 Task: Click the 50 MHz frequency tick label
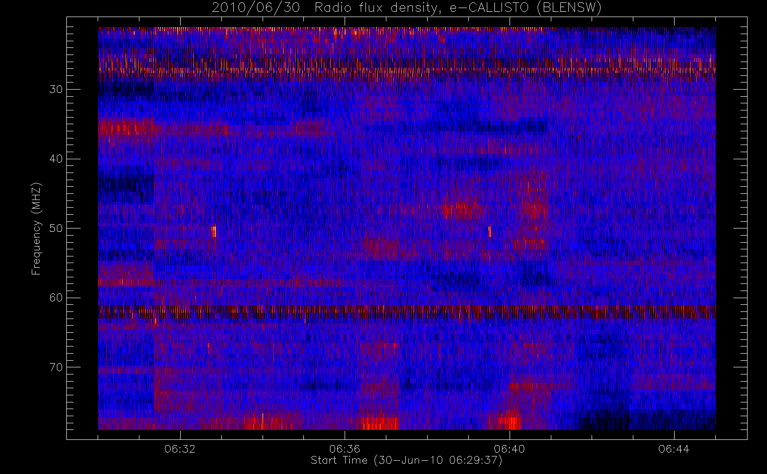pyautogui.click(x=56, y=228)
